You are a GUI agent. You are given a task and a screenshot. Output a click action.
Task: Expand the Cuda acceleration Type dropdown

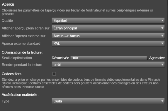coord(108,101)
